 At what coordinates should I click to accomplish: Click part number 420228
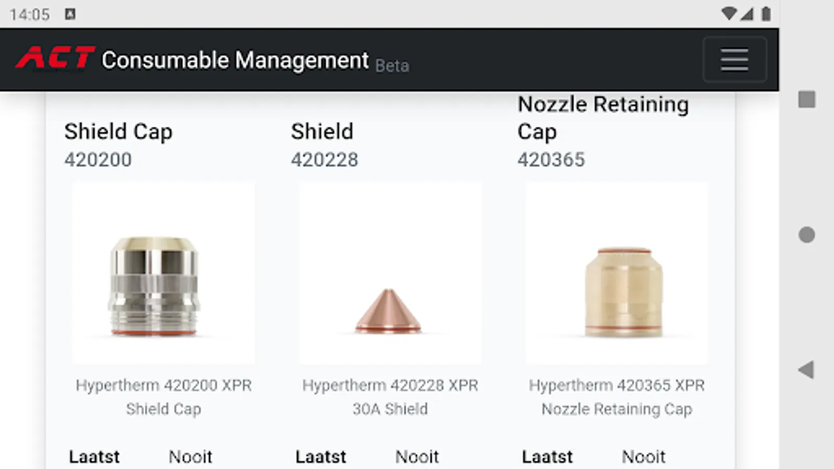tap(324, 159)
